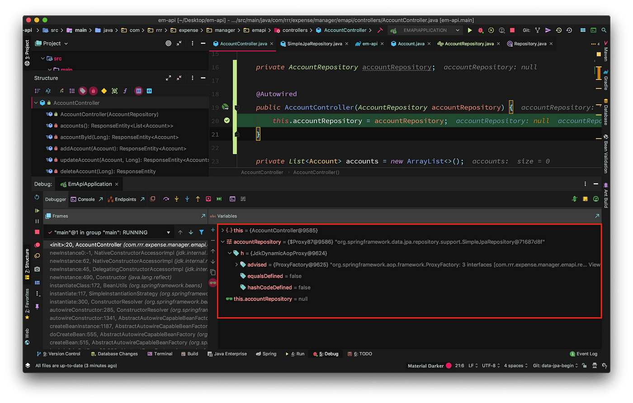Click Force Step Into blue down-arrow icon
The height and width of the screenshot is (403, 633).
pos(187,199)
